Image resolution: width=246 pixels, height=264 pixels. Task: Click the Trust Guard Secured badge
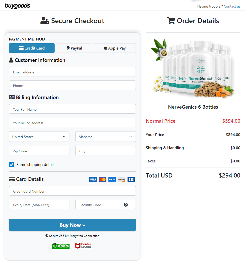point(61,246)
